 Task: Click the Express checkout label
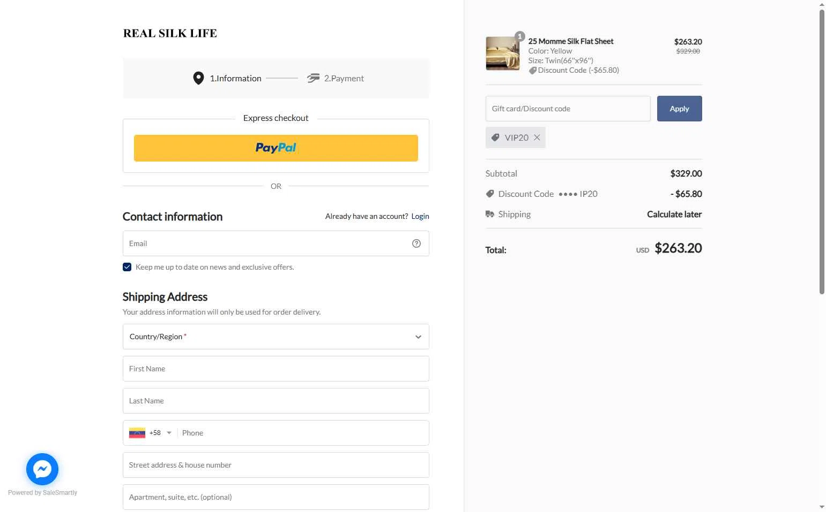276,118
